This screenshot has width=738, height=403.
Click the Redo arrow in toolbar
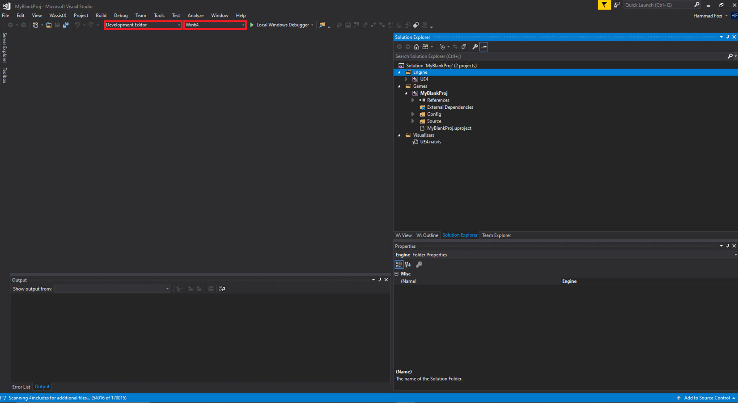91,25
